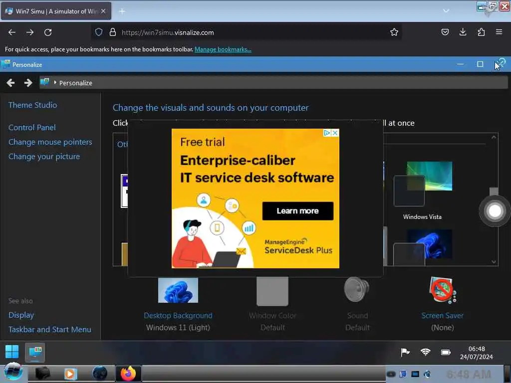Screen dimensions: 511x383
Task: Go back in Firefox browser history
Action: 12,32
